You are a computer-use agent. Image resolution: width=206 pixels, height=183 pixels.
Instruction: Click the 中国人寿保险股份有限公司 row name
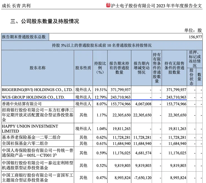38,153
